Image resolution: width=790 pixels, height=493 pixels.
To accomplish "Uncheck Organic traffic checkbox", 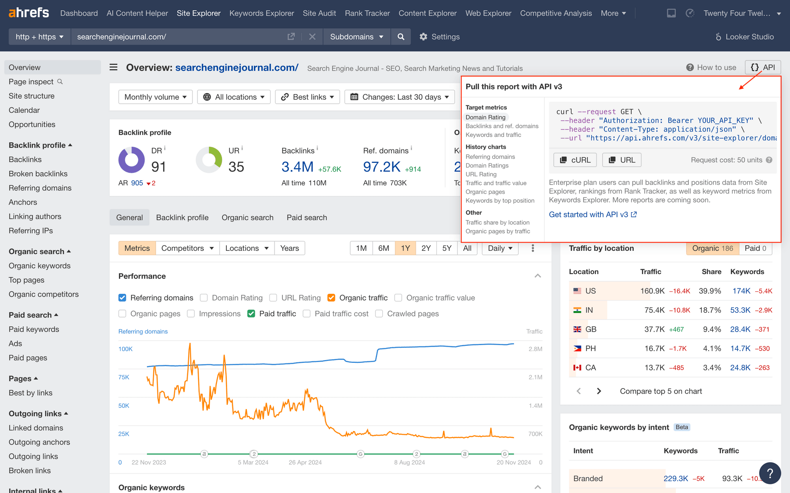I will click(331, 298).
